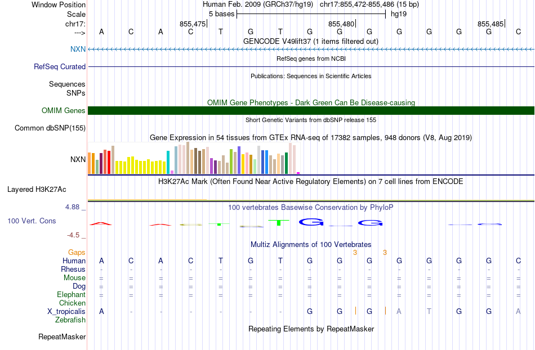The image size is (535, 350).
Task: Click the orange Gaps row label
Action: [77, 252]
